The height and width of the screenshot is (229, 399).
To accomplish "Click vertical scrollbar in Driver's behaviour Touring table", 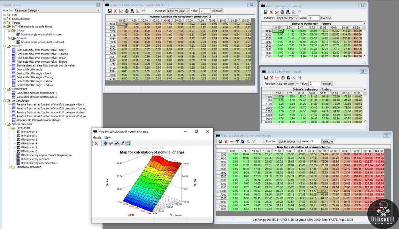I will 365,42.
